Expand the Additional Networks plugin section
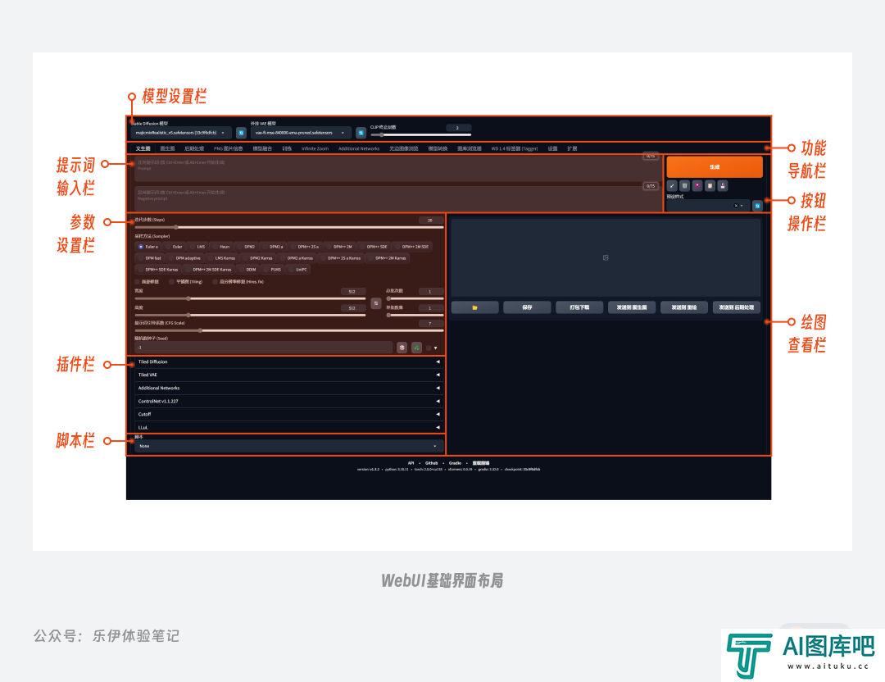885x682 pixels. pyautogui.click(x=288, y=388)
